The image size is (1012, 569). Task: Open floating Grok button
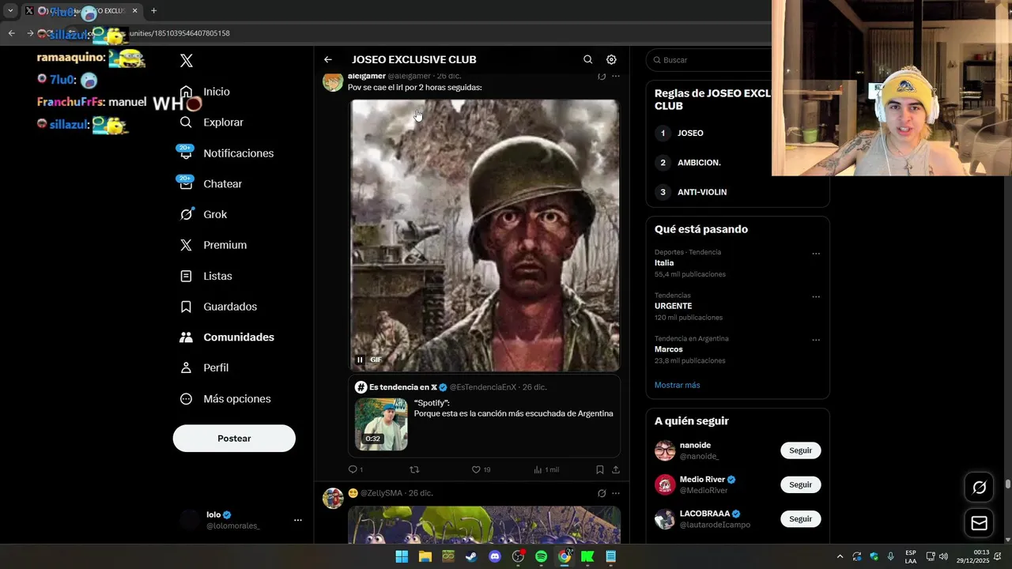pos(979,488)
